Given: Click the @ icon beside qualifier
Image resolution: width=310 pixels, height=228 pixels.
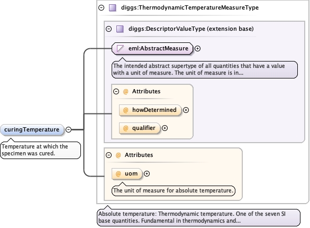Looking at the screenshot, I should pyautogui.click(x=125, y=128).
